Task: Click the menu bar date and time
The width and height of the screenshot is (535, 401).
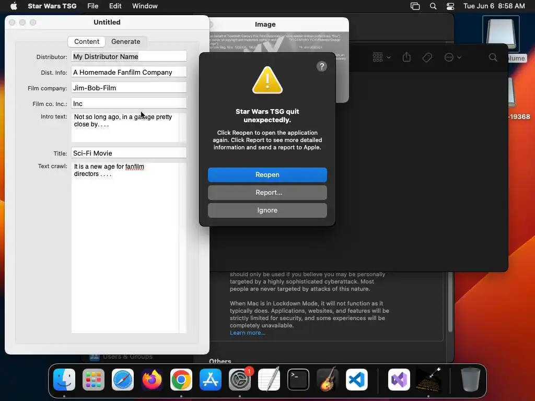Action: pyautogui.click(x=494, y=6)
